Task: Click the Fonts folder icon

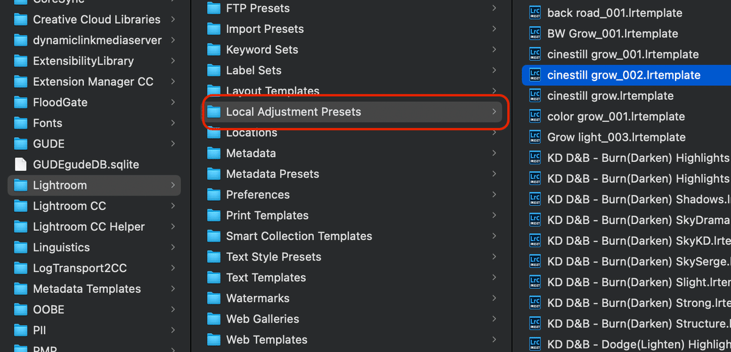Action: point(21,123)
